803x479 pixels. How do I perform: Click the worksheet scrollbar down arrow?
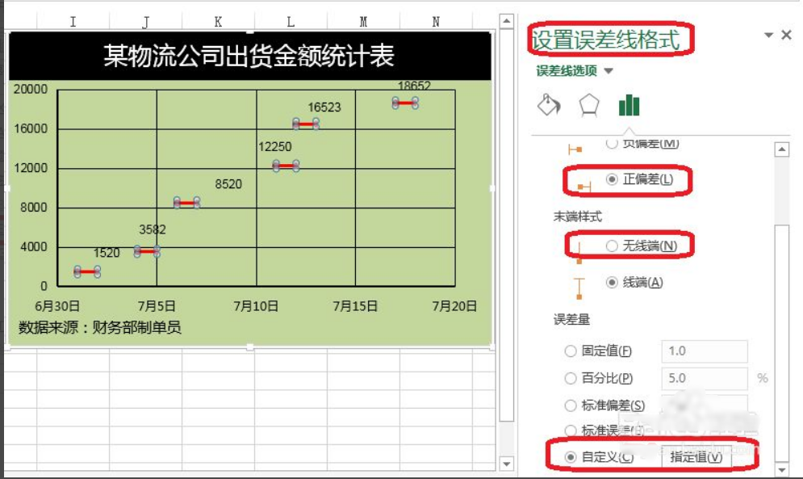coord(507,464)
